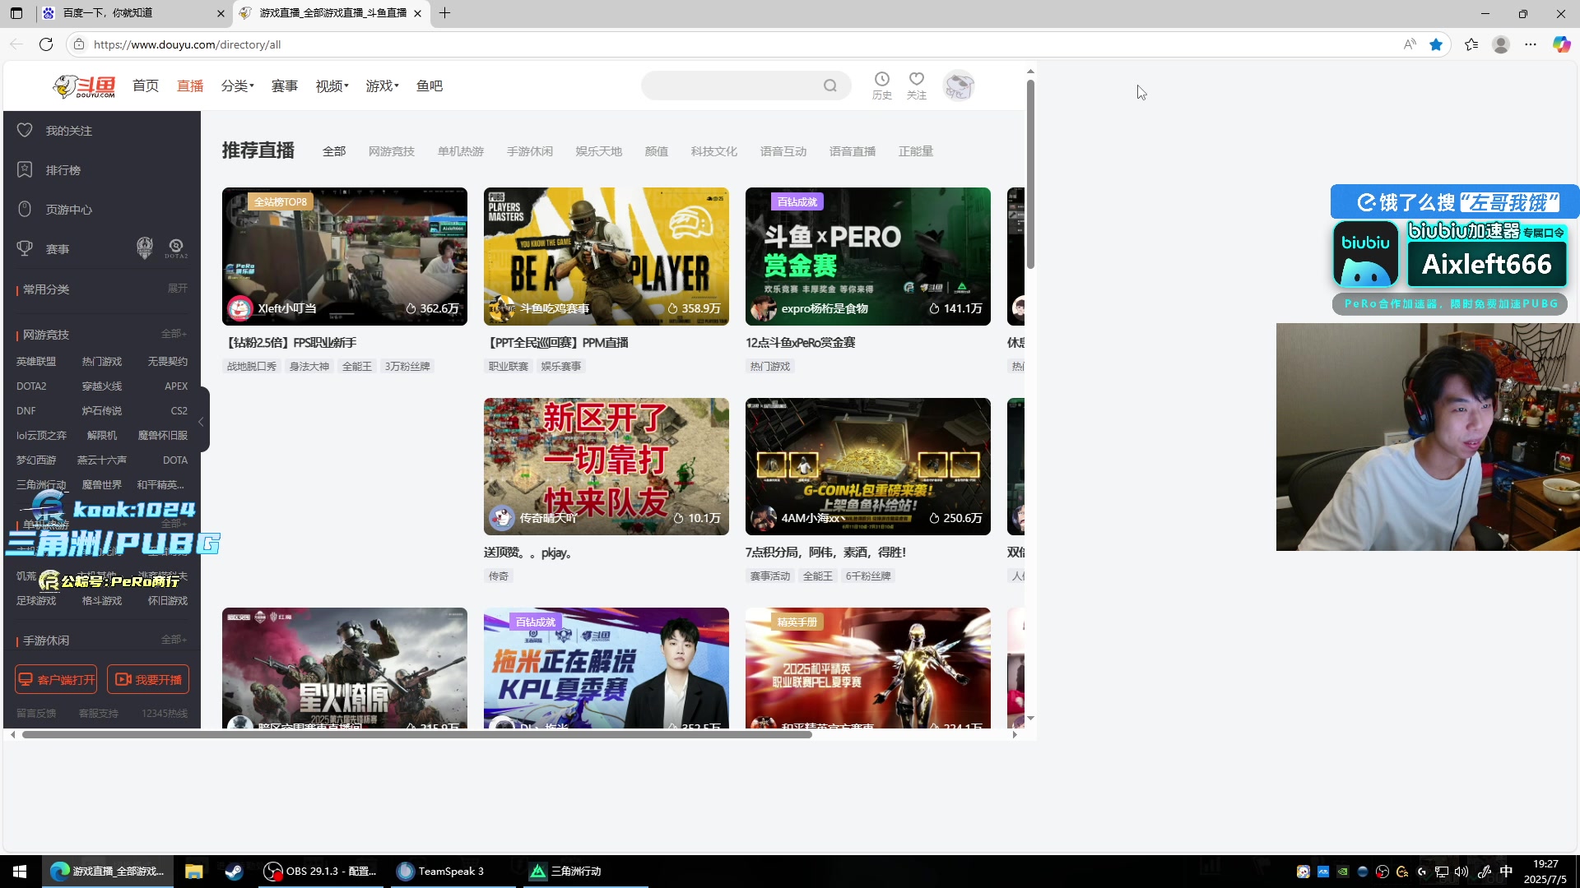Switch to OBS 29.1.3 in taskbar
Viewport: 1580px width, 888px height.
321,872
